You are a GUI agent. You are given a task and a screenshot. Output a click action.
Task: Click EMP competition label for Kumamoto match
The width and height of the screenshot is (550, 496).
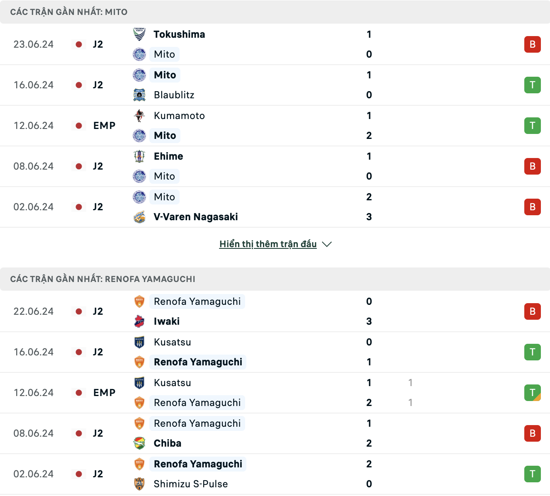pyautogui.click(x=105, y=126)
